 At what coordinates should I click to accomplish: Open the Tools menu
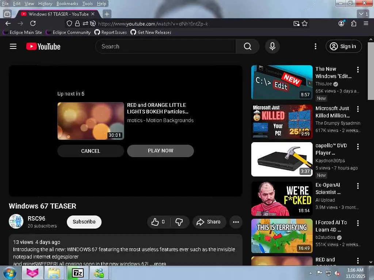pyautogui.click(x=88, y=4)
